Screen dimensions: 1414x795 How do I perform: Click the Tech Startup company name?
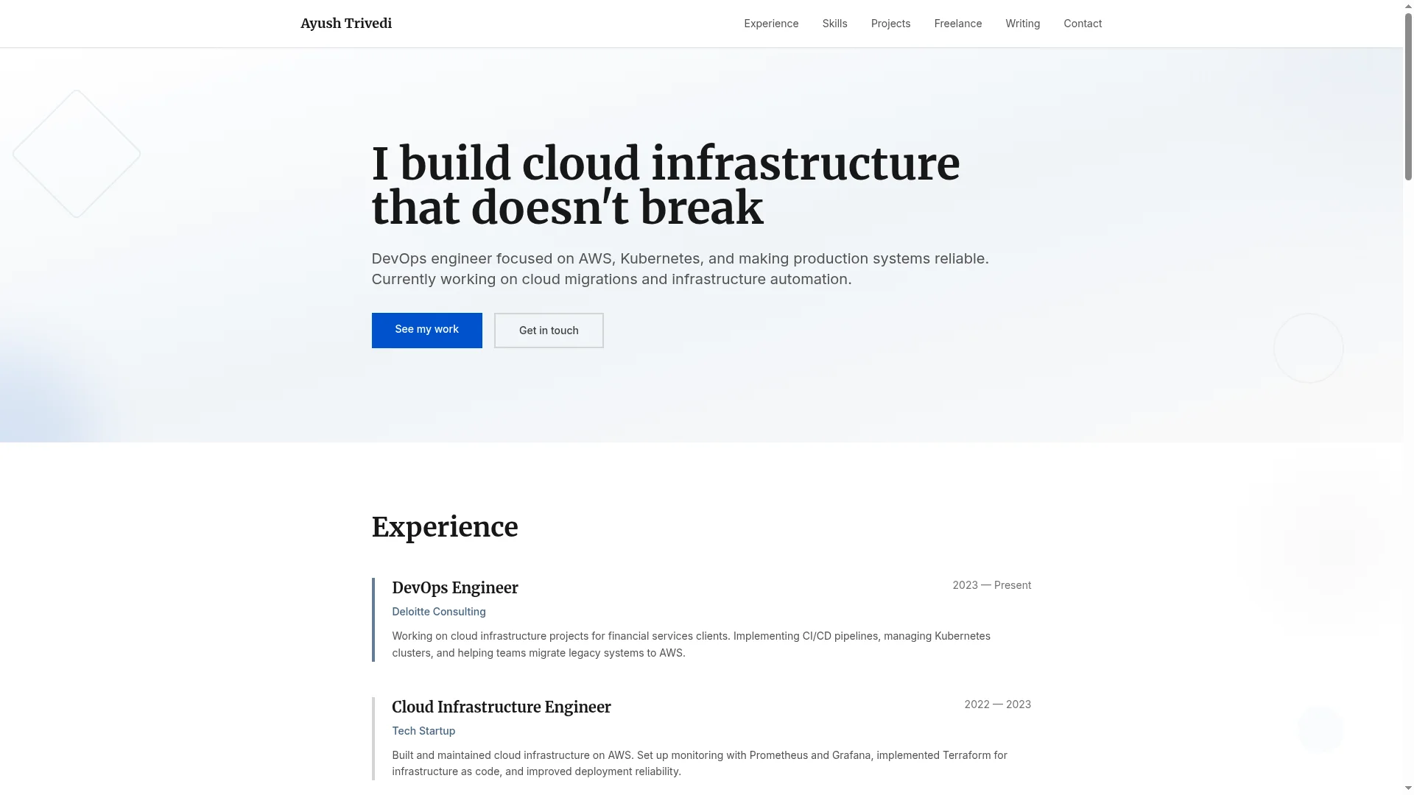[423, 731]
